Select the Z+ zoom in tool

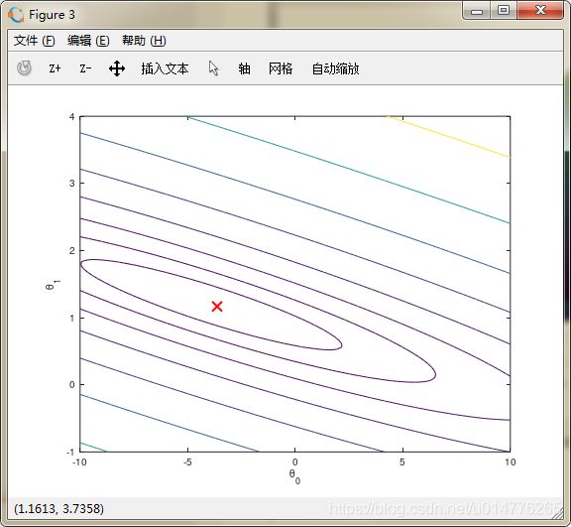(55, 68)
